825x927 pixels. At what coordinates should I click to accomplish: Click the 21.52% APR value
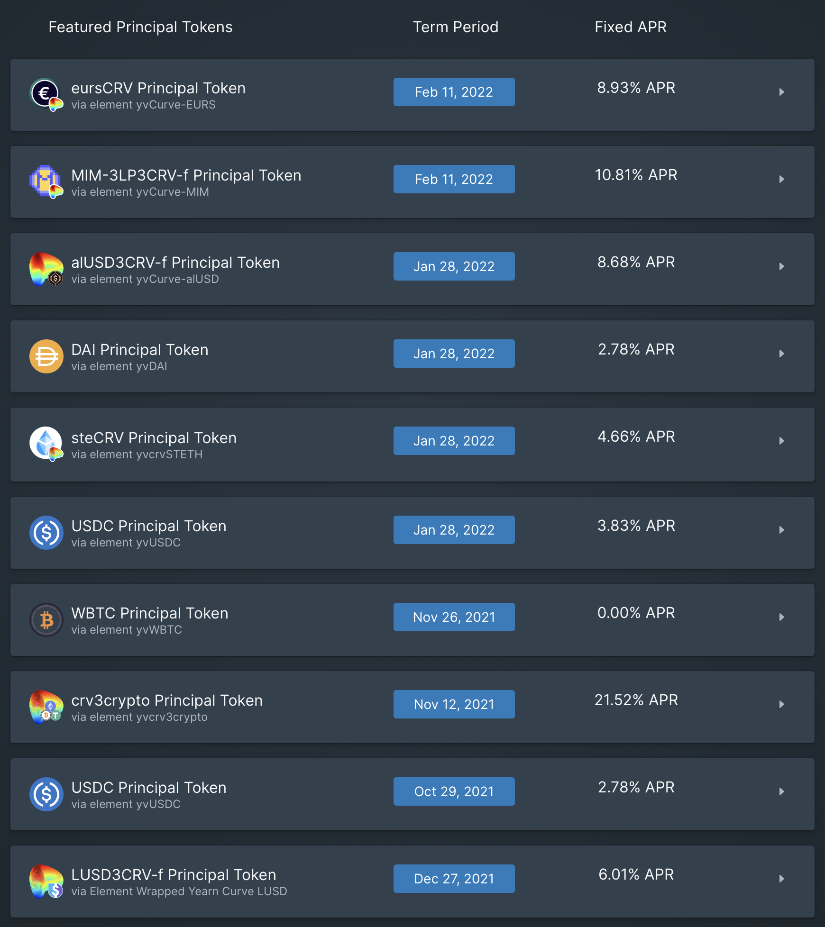coord(636,700)
